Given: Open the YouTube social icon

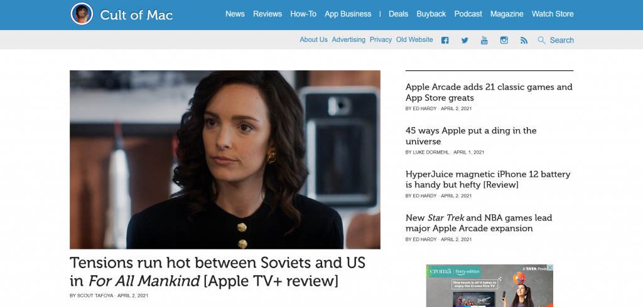Looking at the screenshot, I should coord(484,40).
